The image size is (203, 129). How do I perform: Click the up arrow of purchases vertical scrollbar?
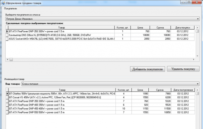(197, 28)
